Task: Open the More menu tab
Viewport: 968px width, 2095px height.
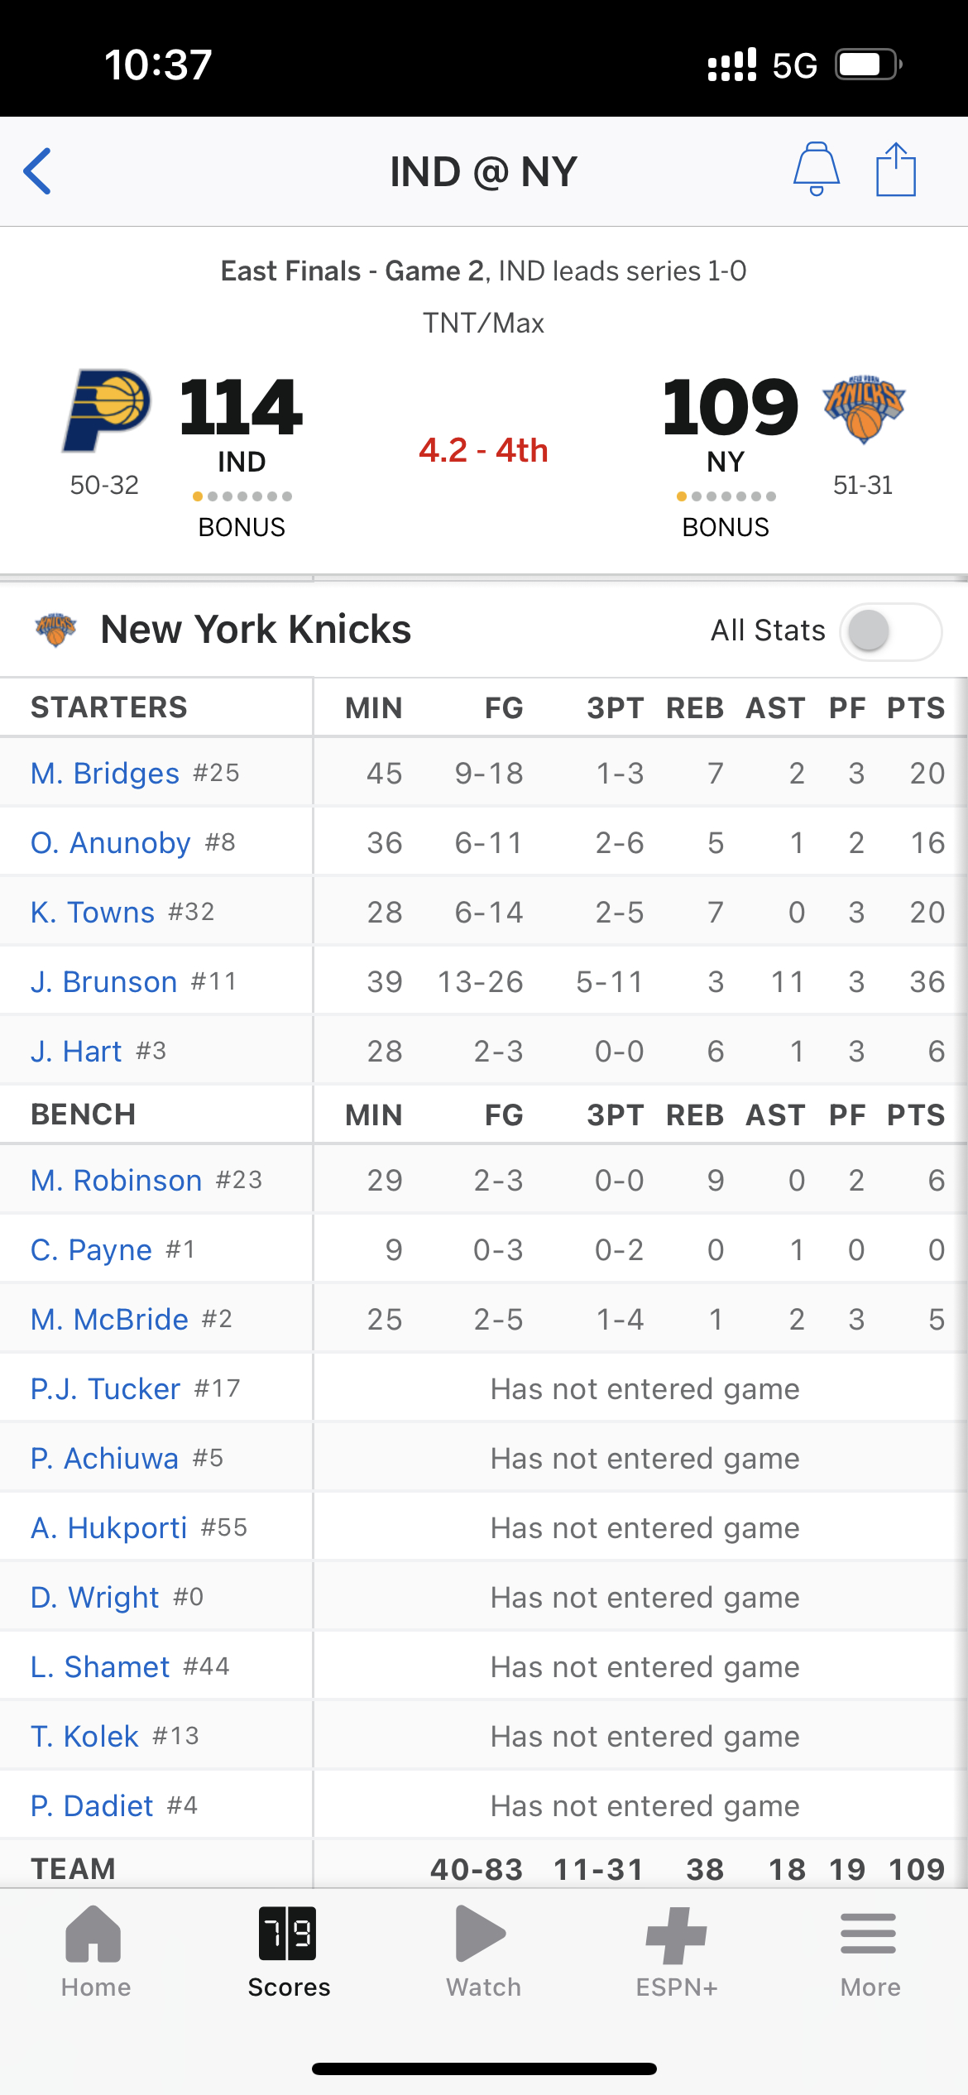Action: [870, 1952]
